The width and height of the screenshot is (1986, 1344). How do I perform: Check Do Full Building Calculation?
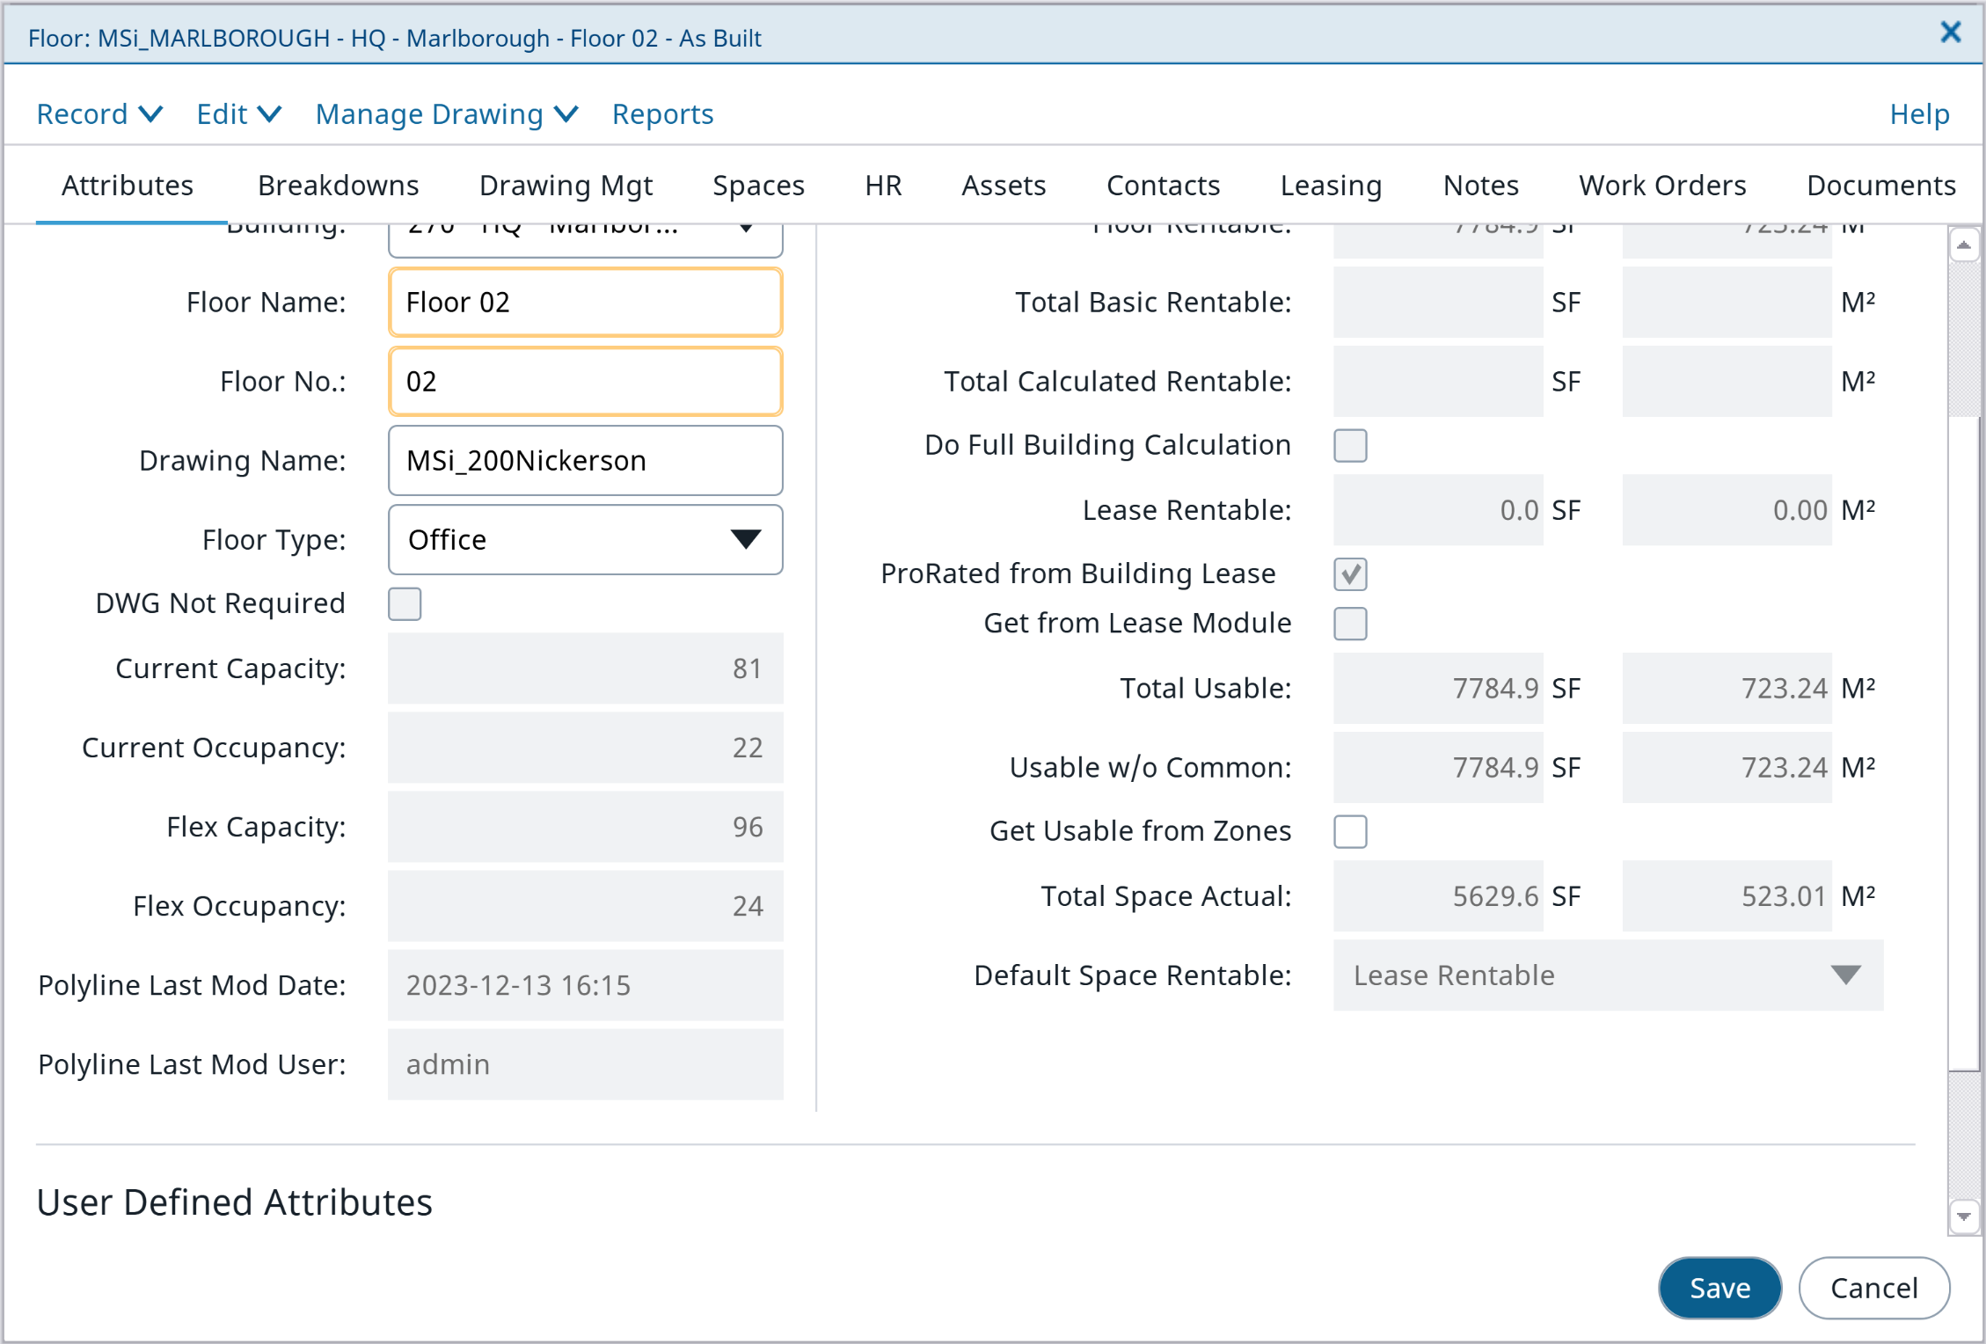[1350, 446]
